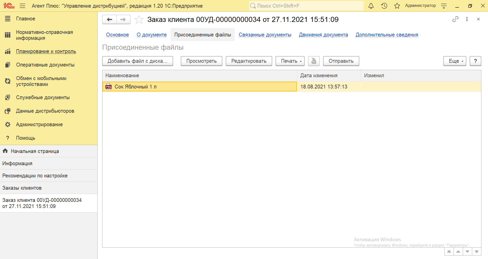Click the notifications bell icon
The width and height of the screenshot is (488, 259).
[371, 6]
